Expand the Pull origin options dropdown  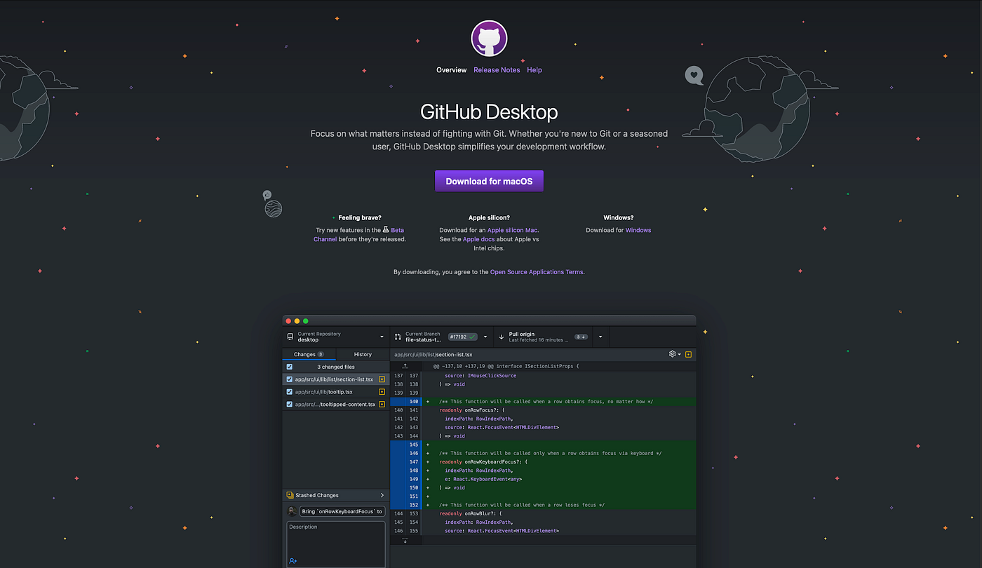coord(600,337)
